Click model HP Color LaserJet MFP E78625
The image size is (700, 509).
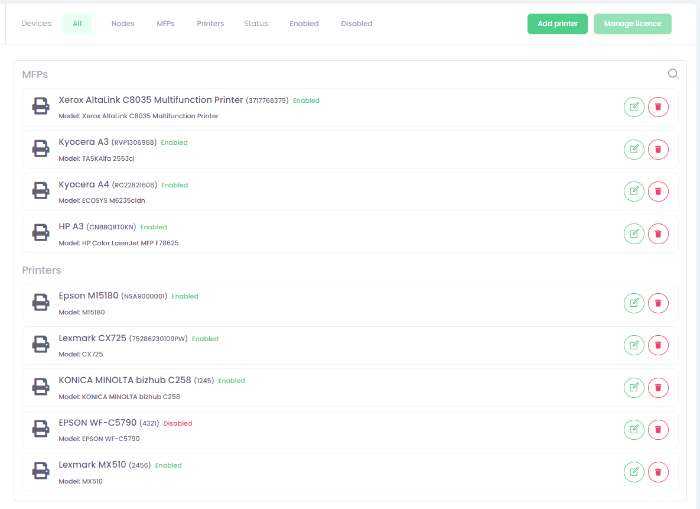click(131, 242)
